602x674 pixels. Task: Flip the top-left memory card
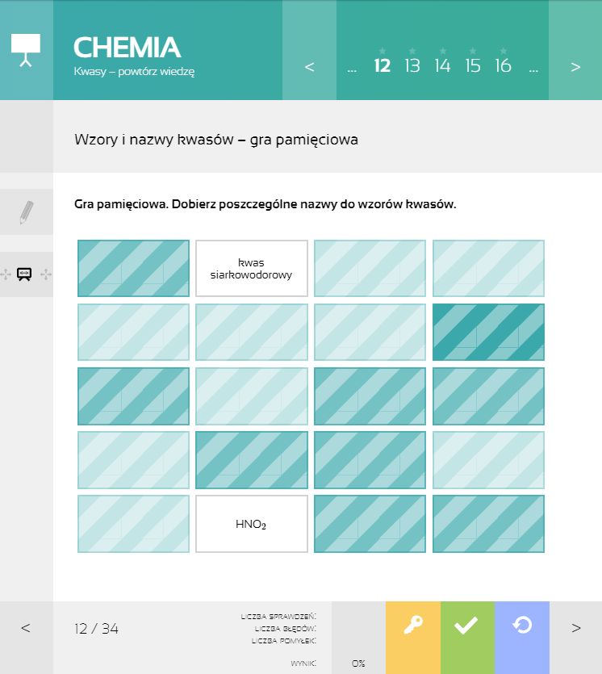tap(134, 268)
